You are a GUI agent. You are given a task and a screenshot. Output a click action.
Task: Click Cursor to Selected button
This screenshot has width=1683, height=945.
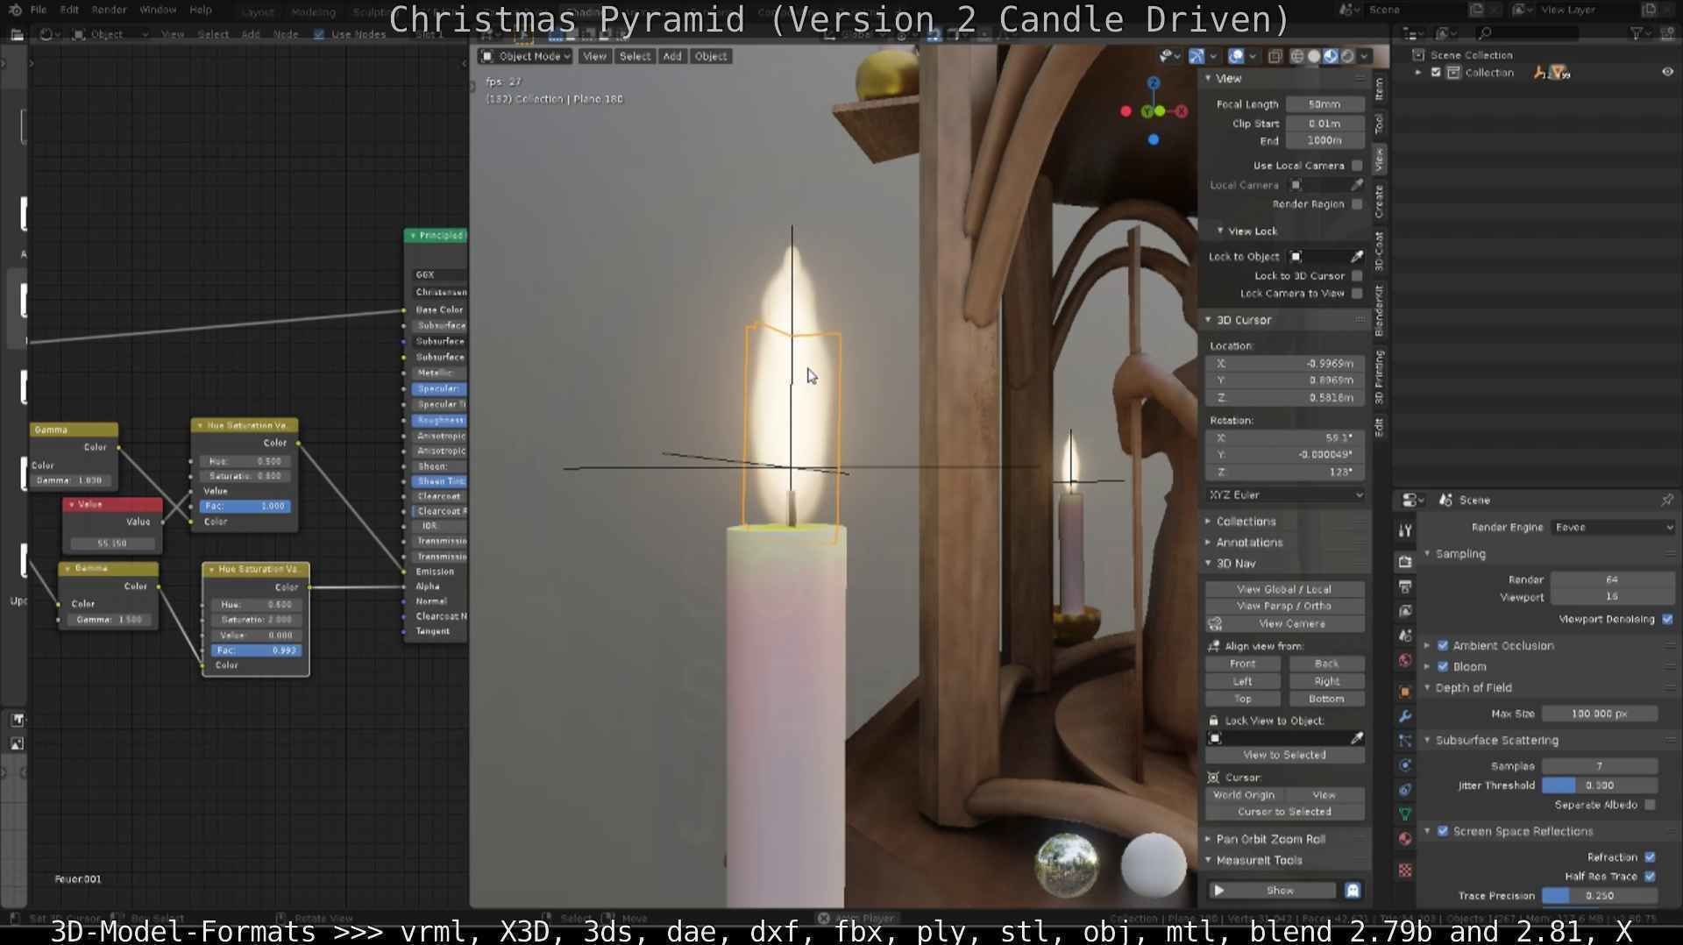point(1284,812)
